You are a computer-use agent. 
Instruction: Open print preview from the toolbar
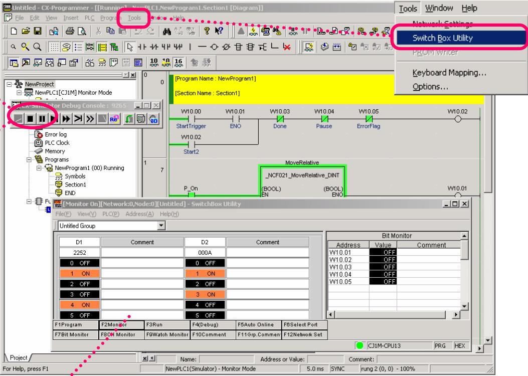tap(82, 31)
